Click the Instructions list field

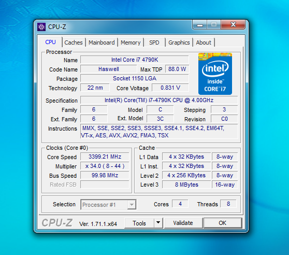[159, 132]
